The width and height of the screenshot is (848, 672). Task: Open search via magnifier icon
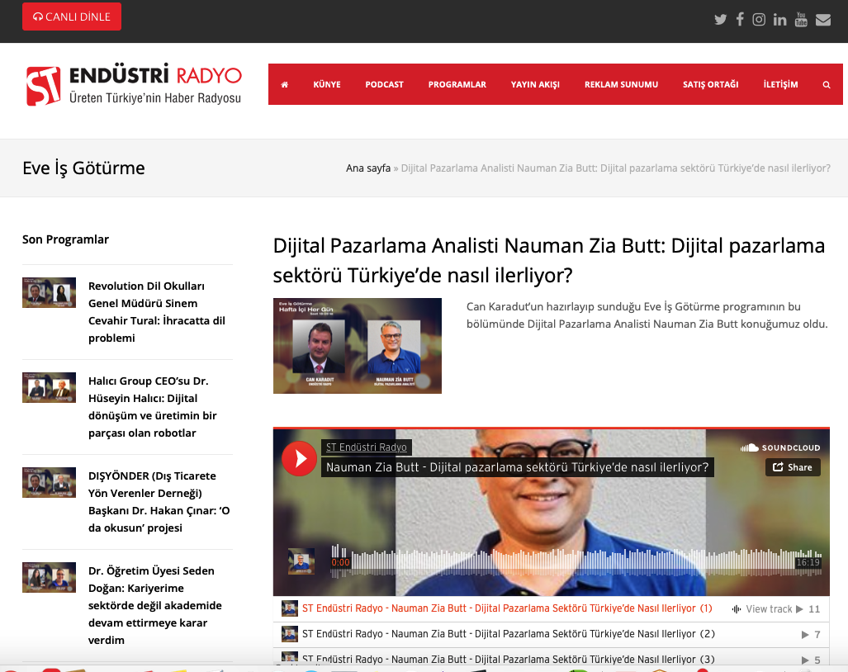point(827,84)
